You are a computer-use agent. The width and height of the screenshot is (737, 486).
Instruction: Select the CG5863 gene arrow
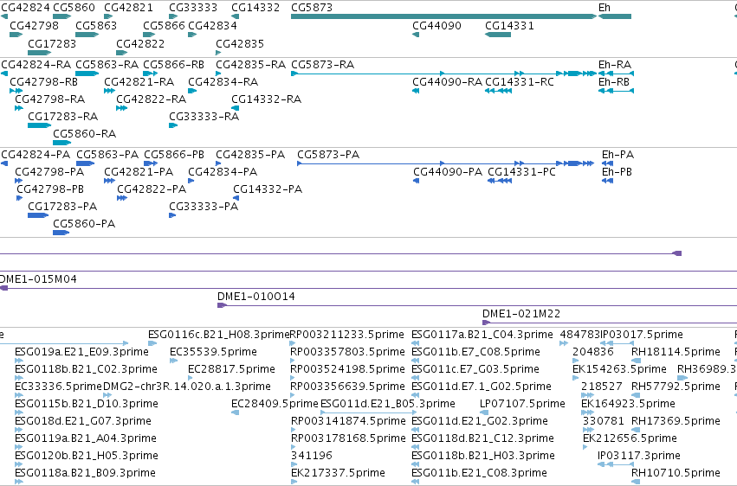(x=87, y=35)
